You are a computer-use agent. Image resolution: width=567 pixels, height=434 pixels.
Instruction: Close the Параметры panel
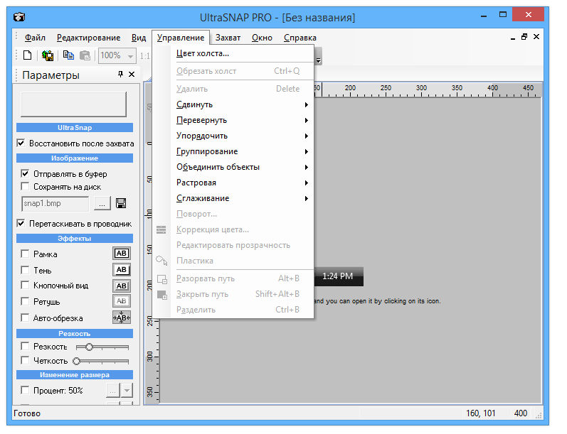point(132,74)
